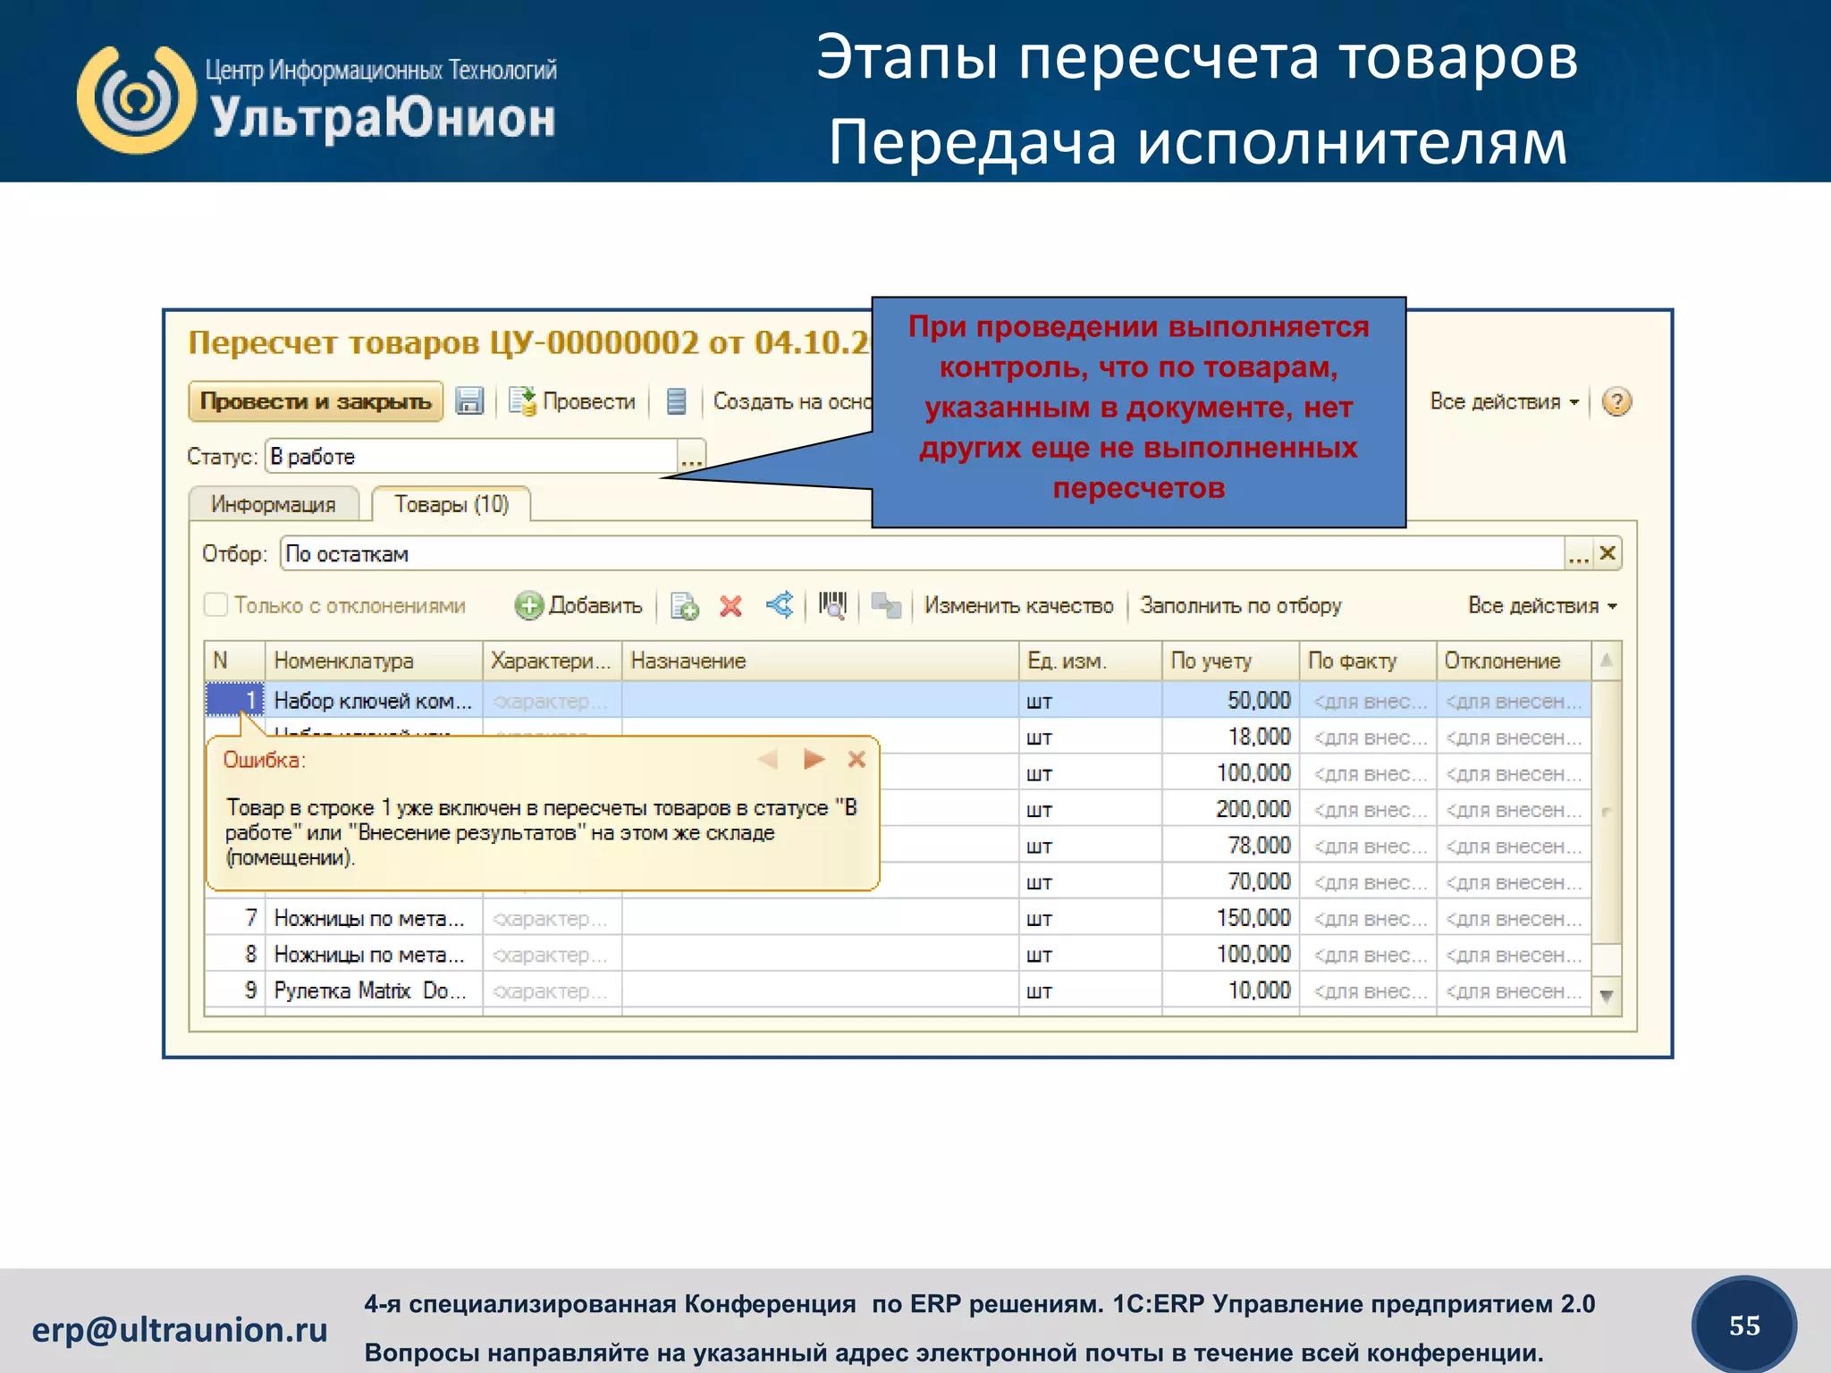The height and width of the screenshot is (1373, 1831).
Task: Click Создать на основании button
Action: [x=792, y=401]
